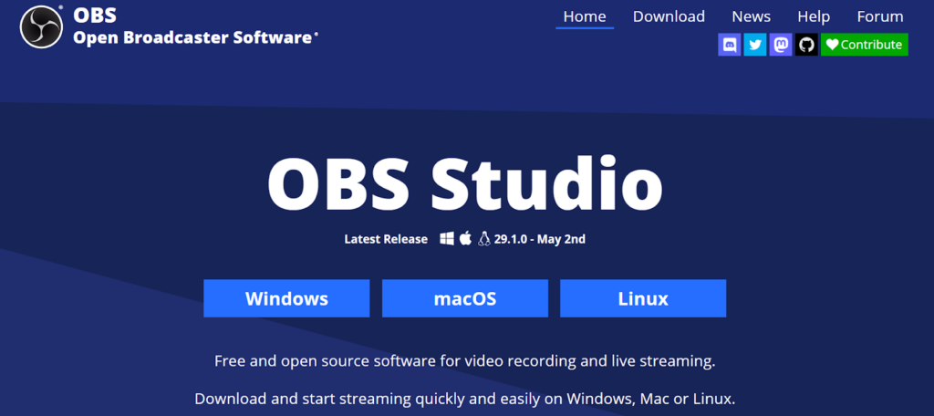Download OBS via the macOS button
This screenshot has width=934, height=416.
[x=464, y=298]
